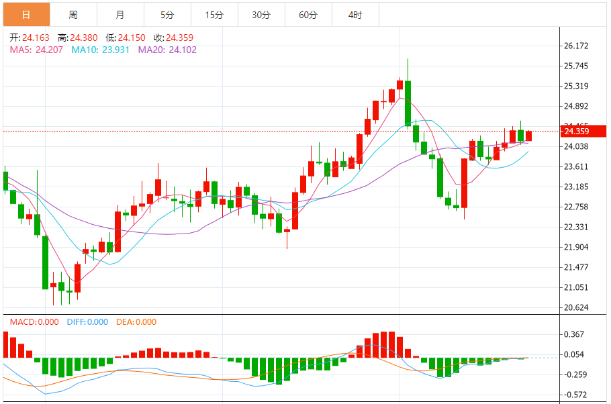This screenshot has height=404, width=611.
Task: Click the 20.624 price axis label
Action: 576,307
